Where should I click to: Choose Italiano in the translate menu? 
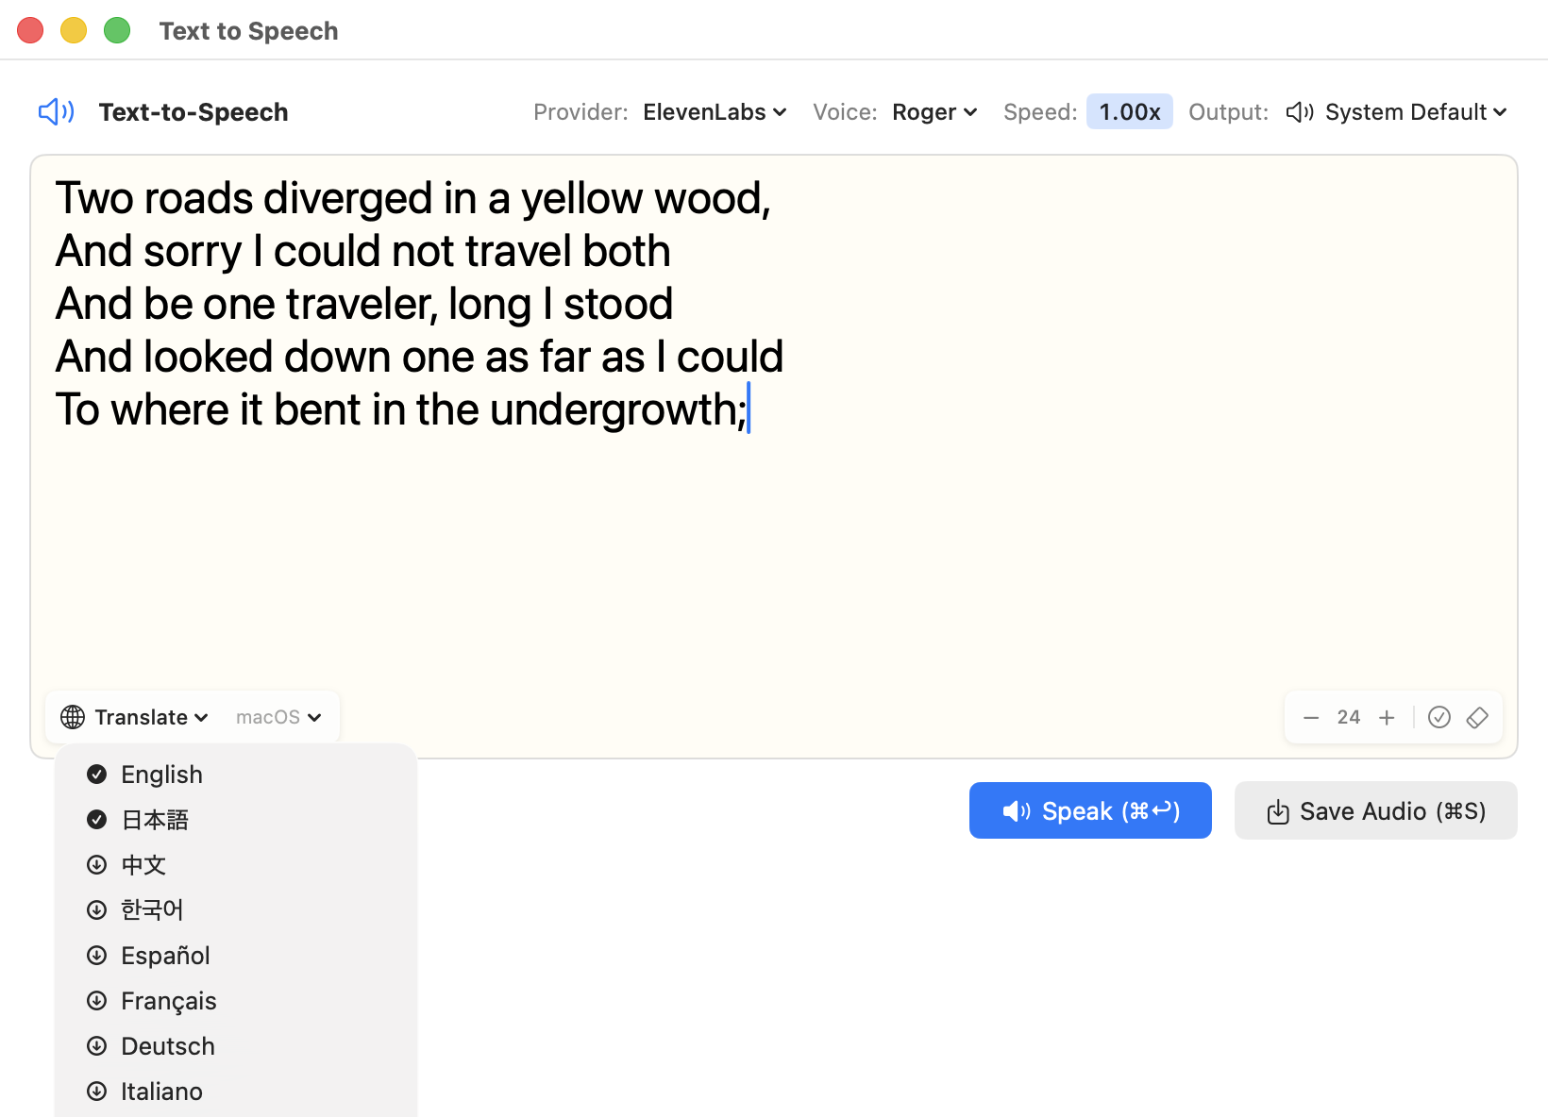pyautogui.click(x=161, y=1092)
